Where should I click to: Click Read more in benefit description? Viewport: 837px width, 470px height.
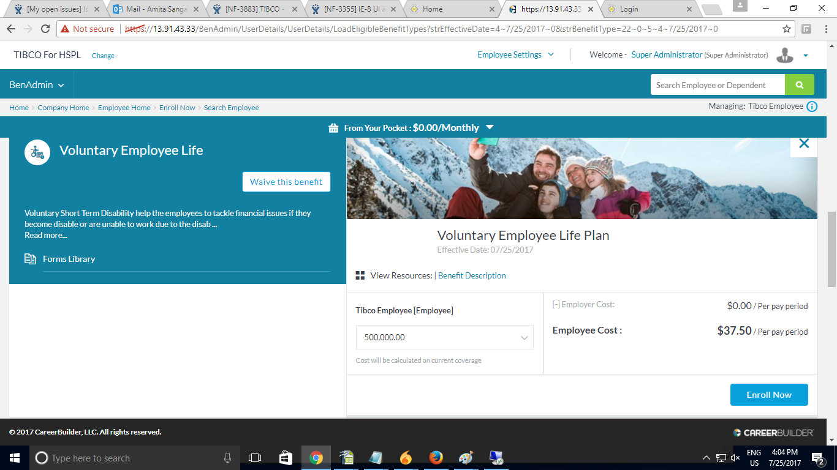(x=46, y=235)
